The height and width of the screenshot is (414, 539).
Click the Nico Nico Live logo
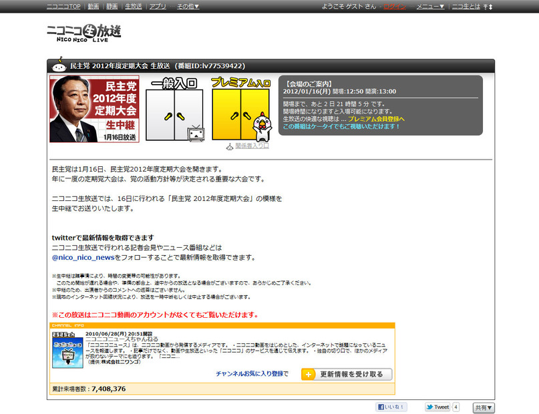84,33
